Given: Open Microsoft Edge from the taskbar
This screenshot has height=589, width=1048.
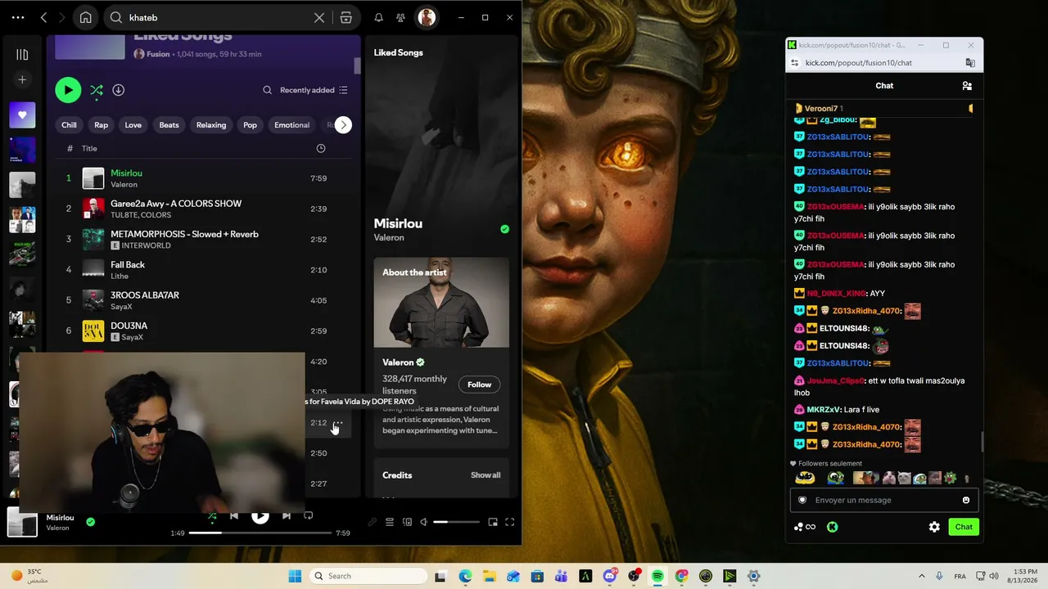Looking at the screenshot, I should (x=465, y=576).
